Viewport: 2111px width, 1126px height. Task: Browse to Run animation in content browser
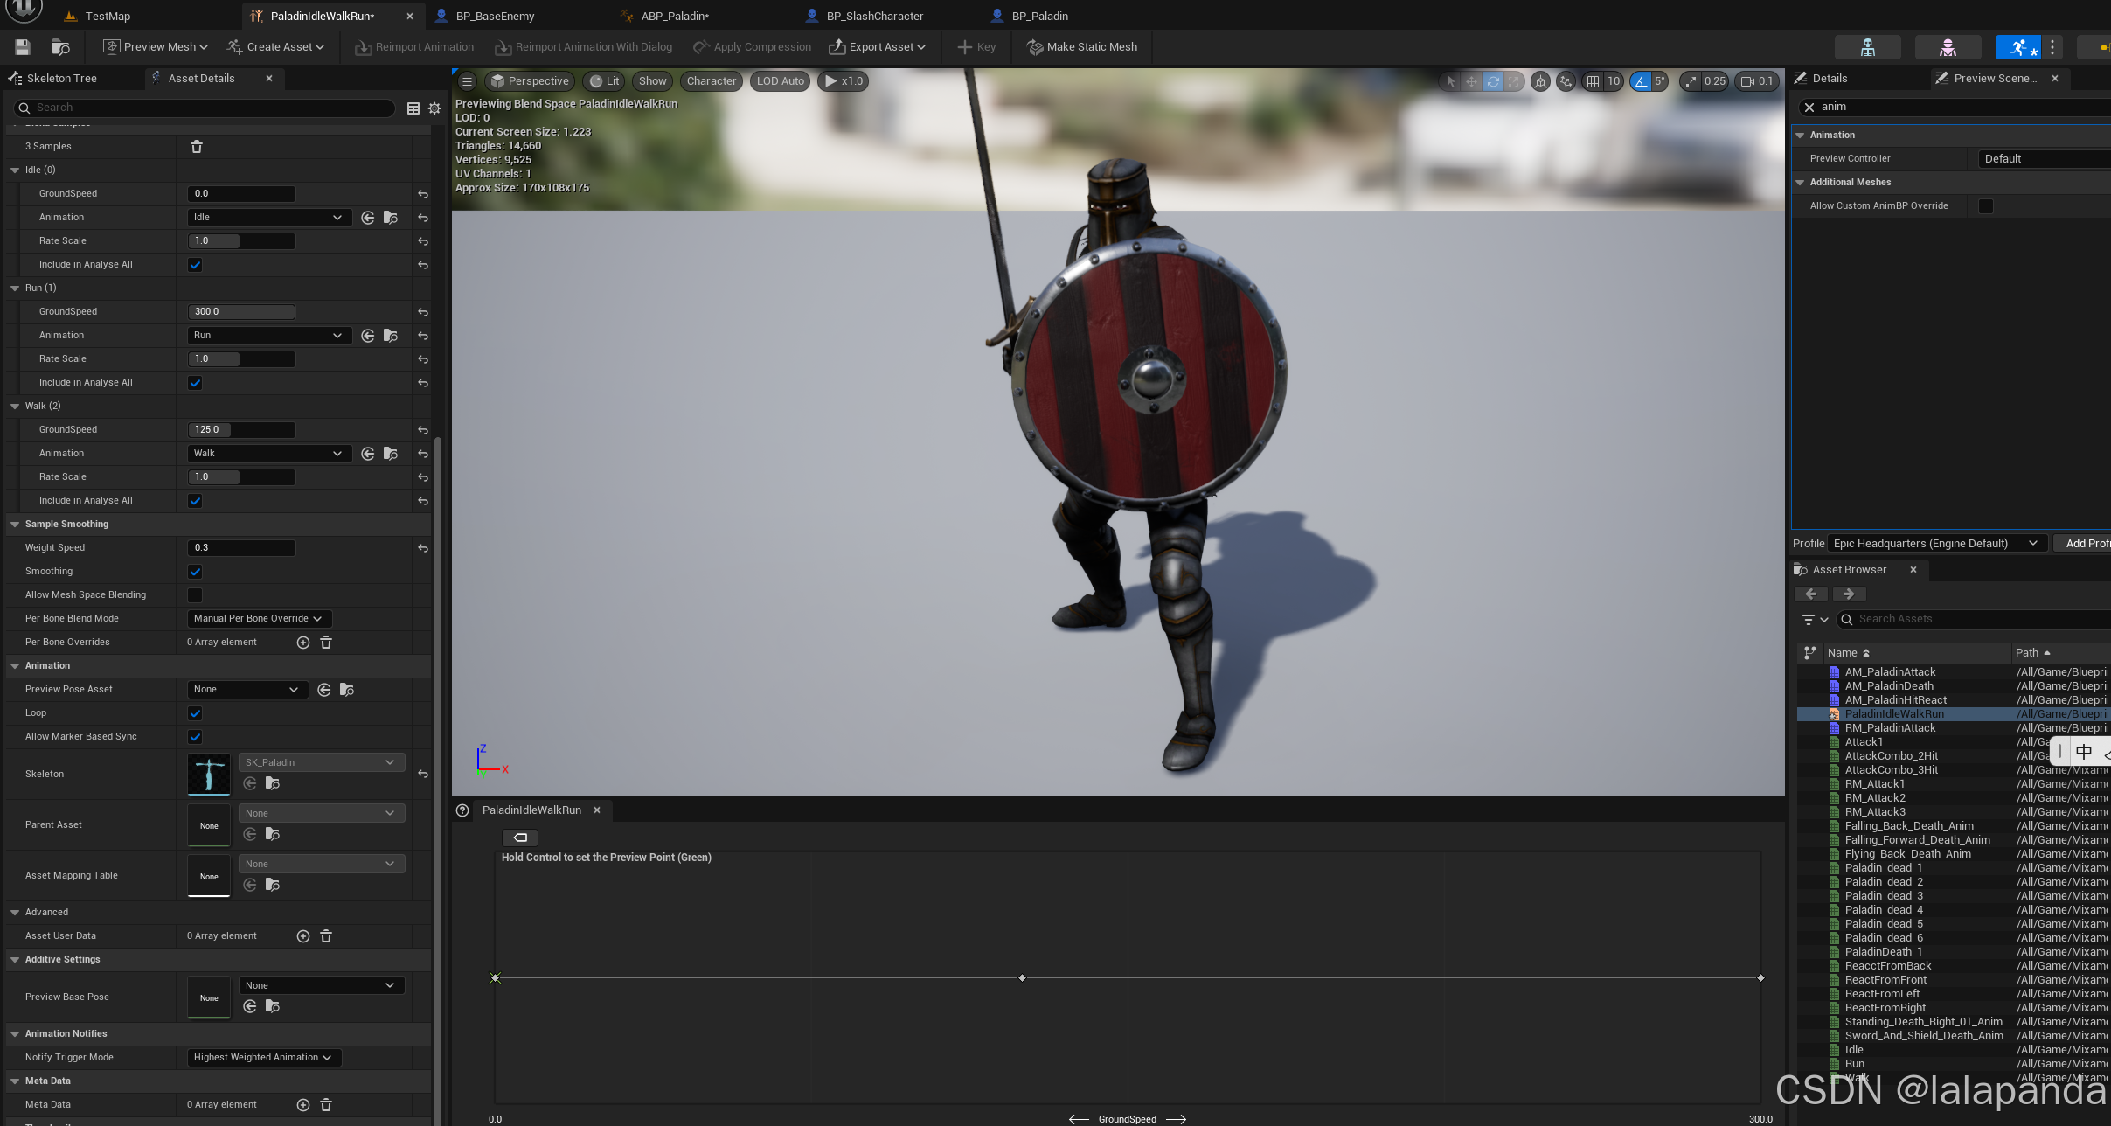coord(391,336)
